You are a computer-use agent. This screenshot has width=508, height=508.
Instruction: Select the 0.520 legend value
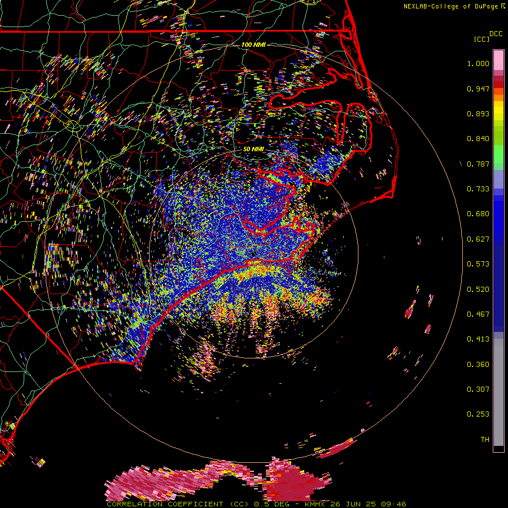click(478, 290)
